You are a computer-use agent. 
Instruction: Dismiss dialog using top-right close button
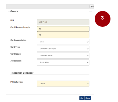tap(91, 6)
